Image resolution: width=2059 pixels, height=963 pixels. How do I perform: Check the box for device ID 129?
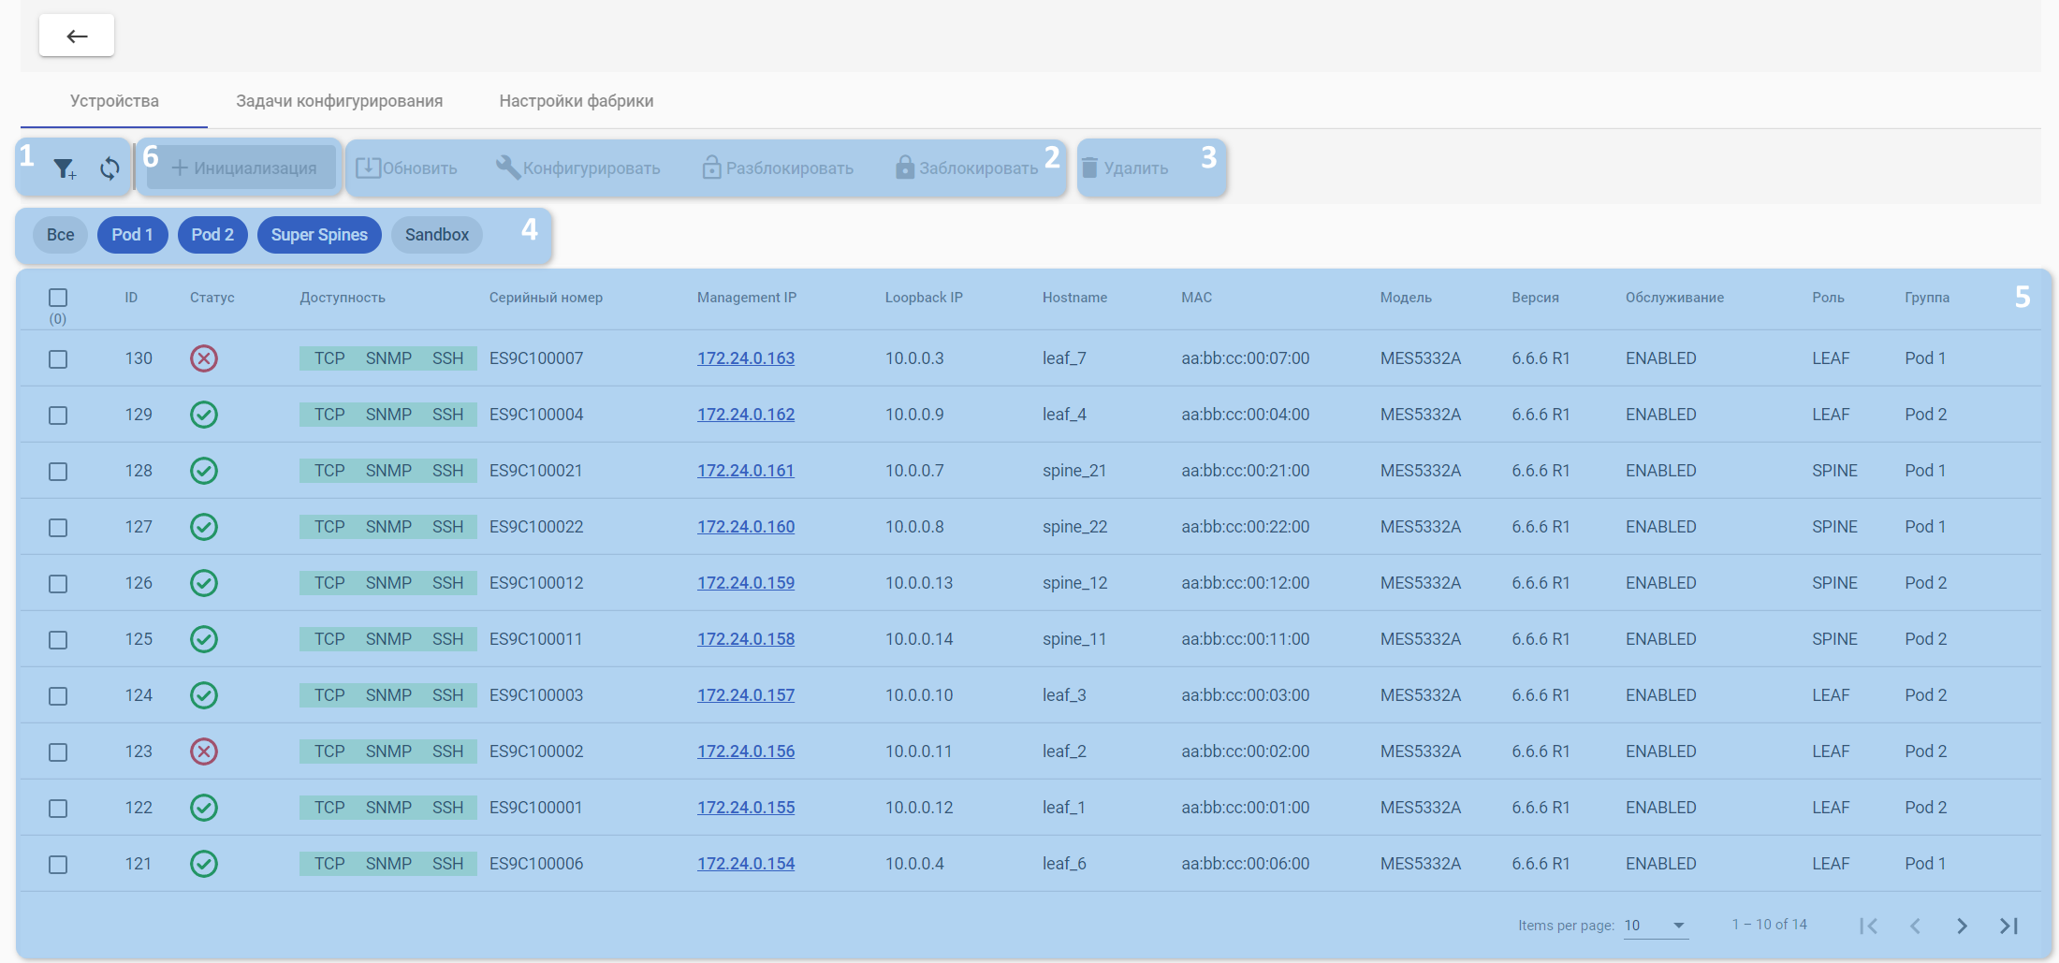tap(58, 415)
